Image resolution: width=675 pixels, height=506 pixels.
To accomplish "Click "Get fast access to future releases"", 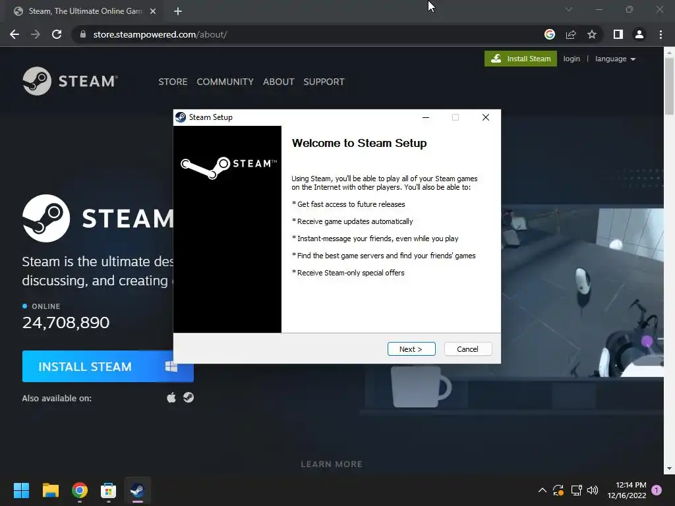I will 351,204.
